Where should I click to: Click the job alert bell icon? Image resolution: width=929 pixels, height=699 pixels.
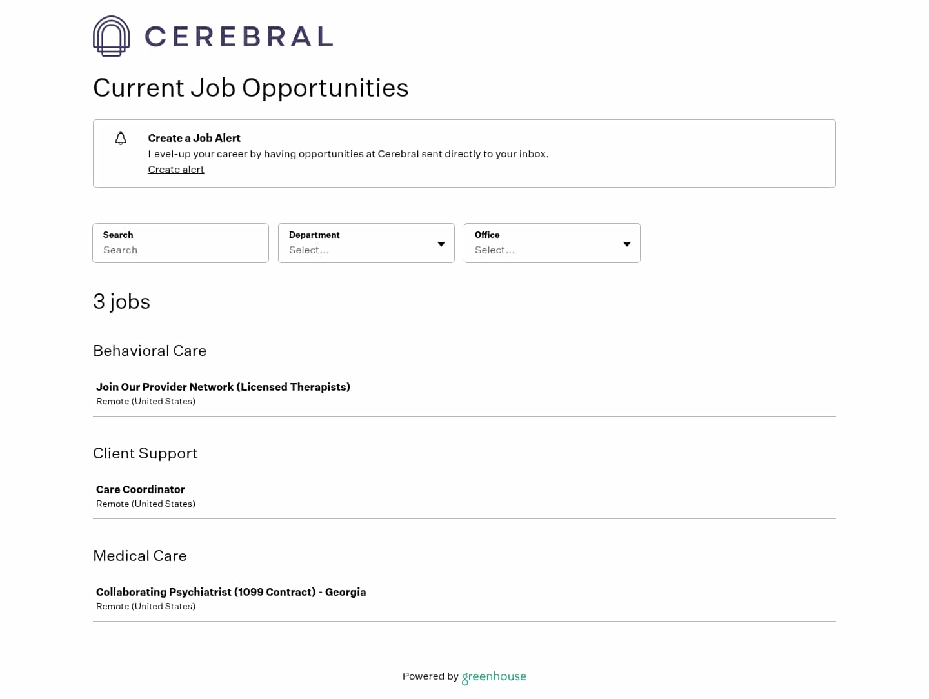pyautogui.click(x=121, y=138)
